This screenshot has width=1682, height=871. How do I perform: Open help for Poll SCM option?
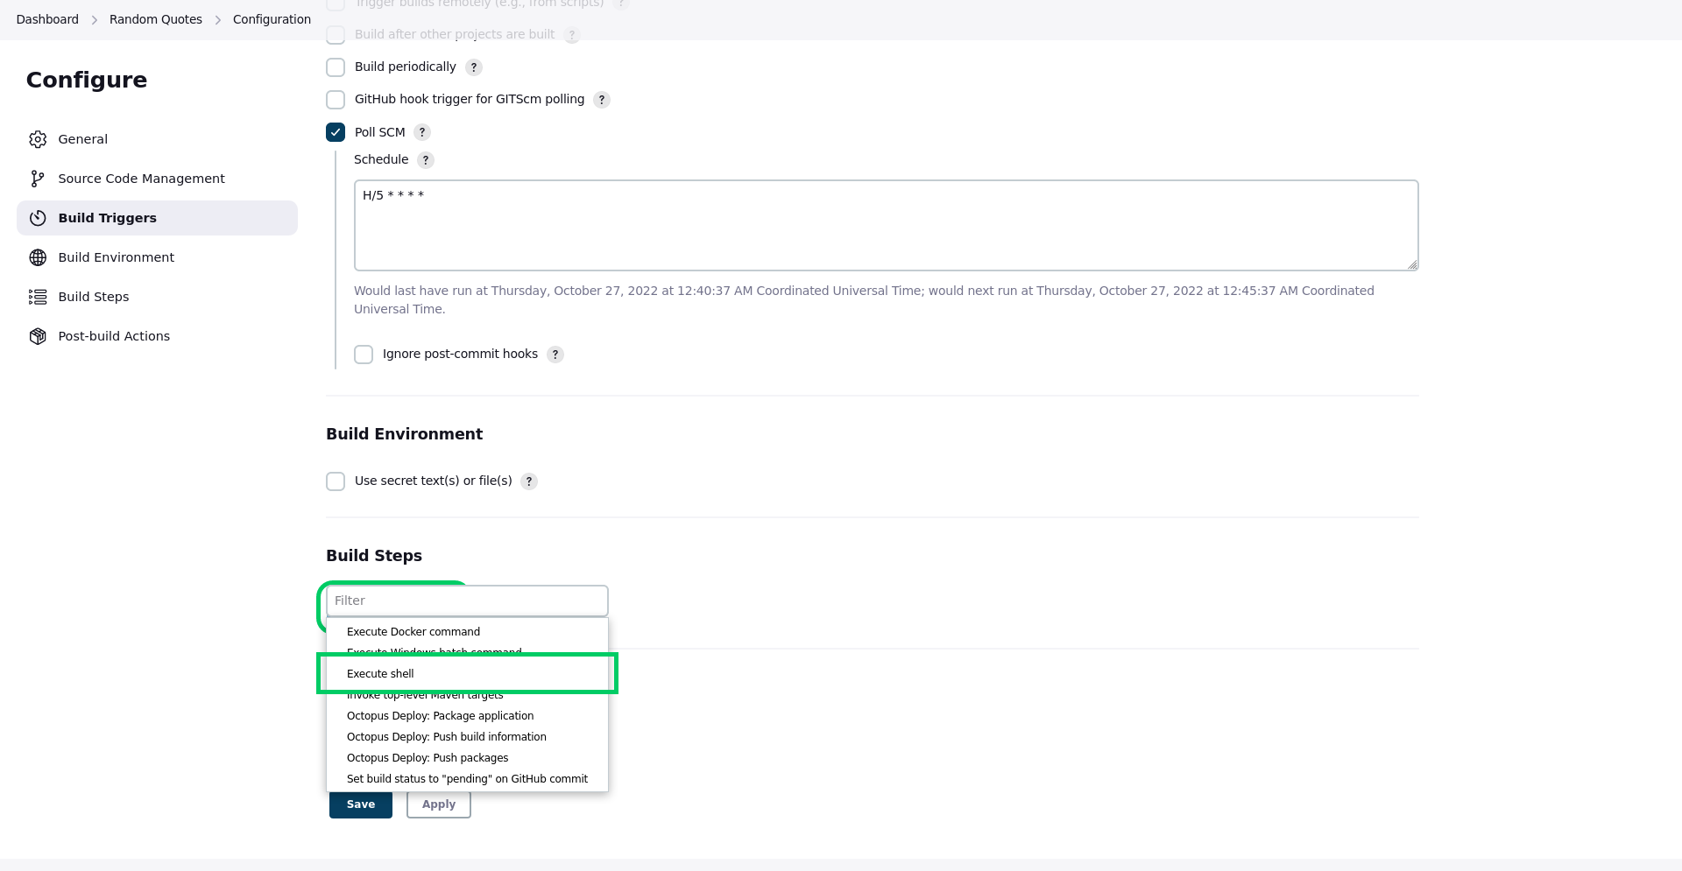tap(422, 132)
